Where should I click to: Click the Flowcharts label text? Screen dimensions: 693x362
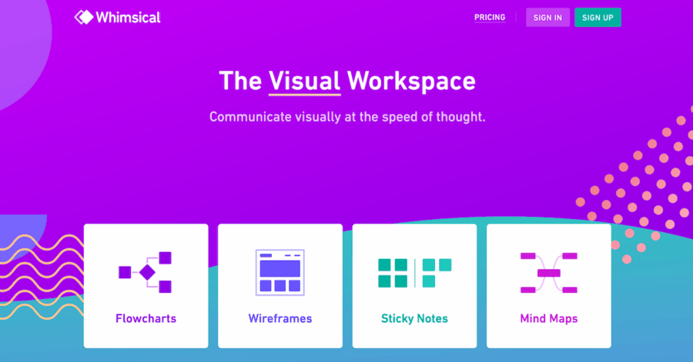pyautogui.click(x=146, y=318)
